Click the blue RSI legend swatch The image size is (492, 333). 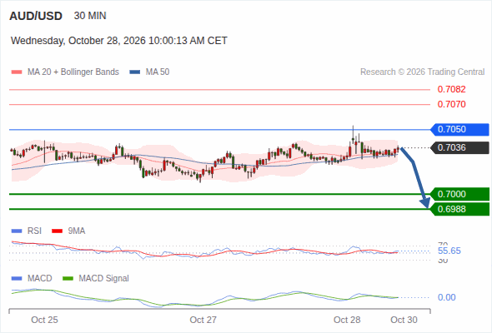(17, 231)
